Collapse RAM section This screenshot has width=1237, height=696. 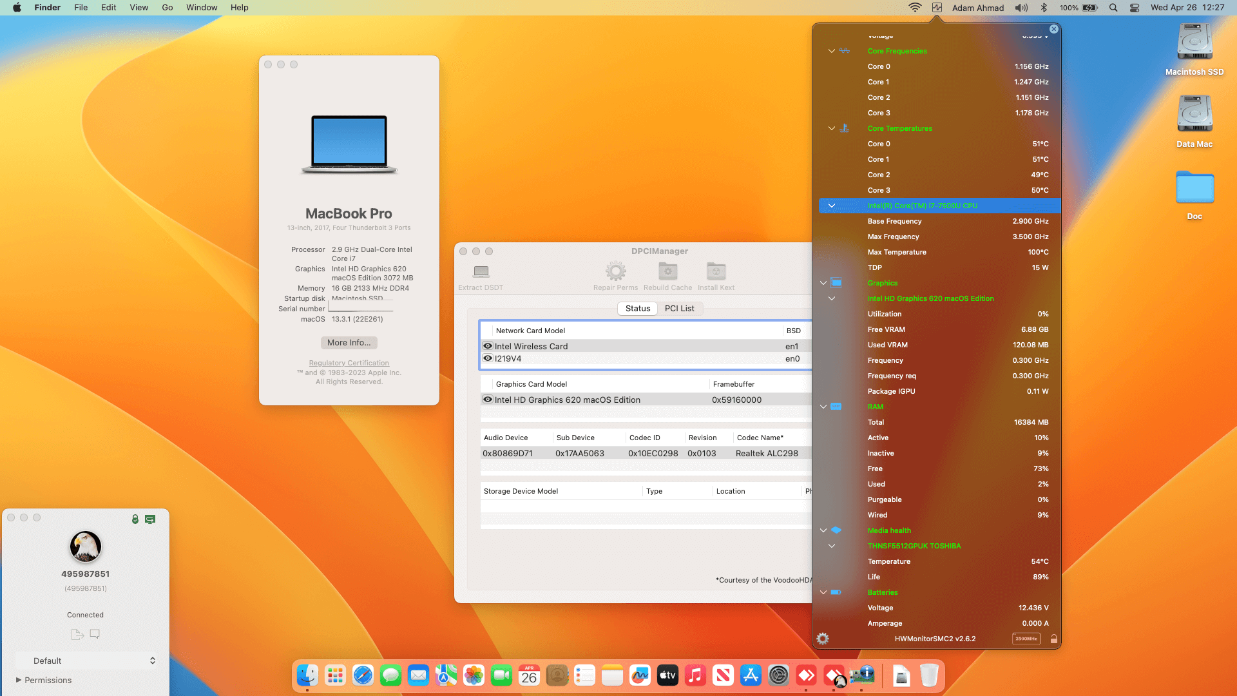pyautogui.click(x=823, y=407)
